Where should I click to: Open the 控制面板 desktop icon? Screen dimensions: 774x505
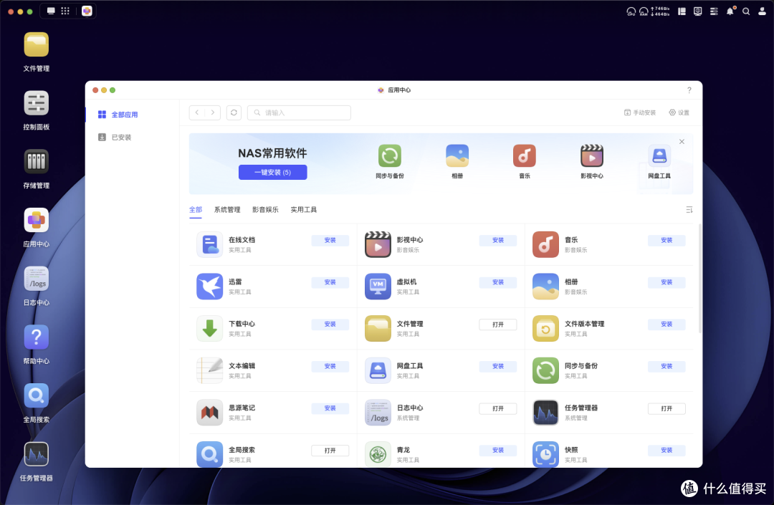tap(36, 104)
